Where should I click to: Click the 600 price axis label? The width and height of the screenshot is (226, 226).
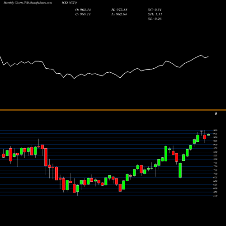[x=215, y=188]
